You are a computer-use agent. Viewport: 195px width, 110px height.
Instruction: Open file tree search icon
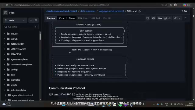click(x=36, y=20)
